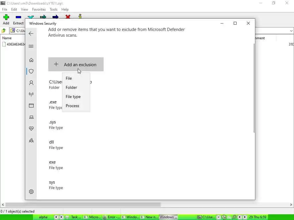Select the sys file type exclusion
Image resolution: width=294 pixels, height=220 pixels.
[x=56, y=185]
